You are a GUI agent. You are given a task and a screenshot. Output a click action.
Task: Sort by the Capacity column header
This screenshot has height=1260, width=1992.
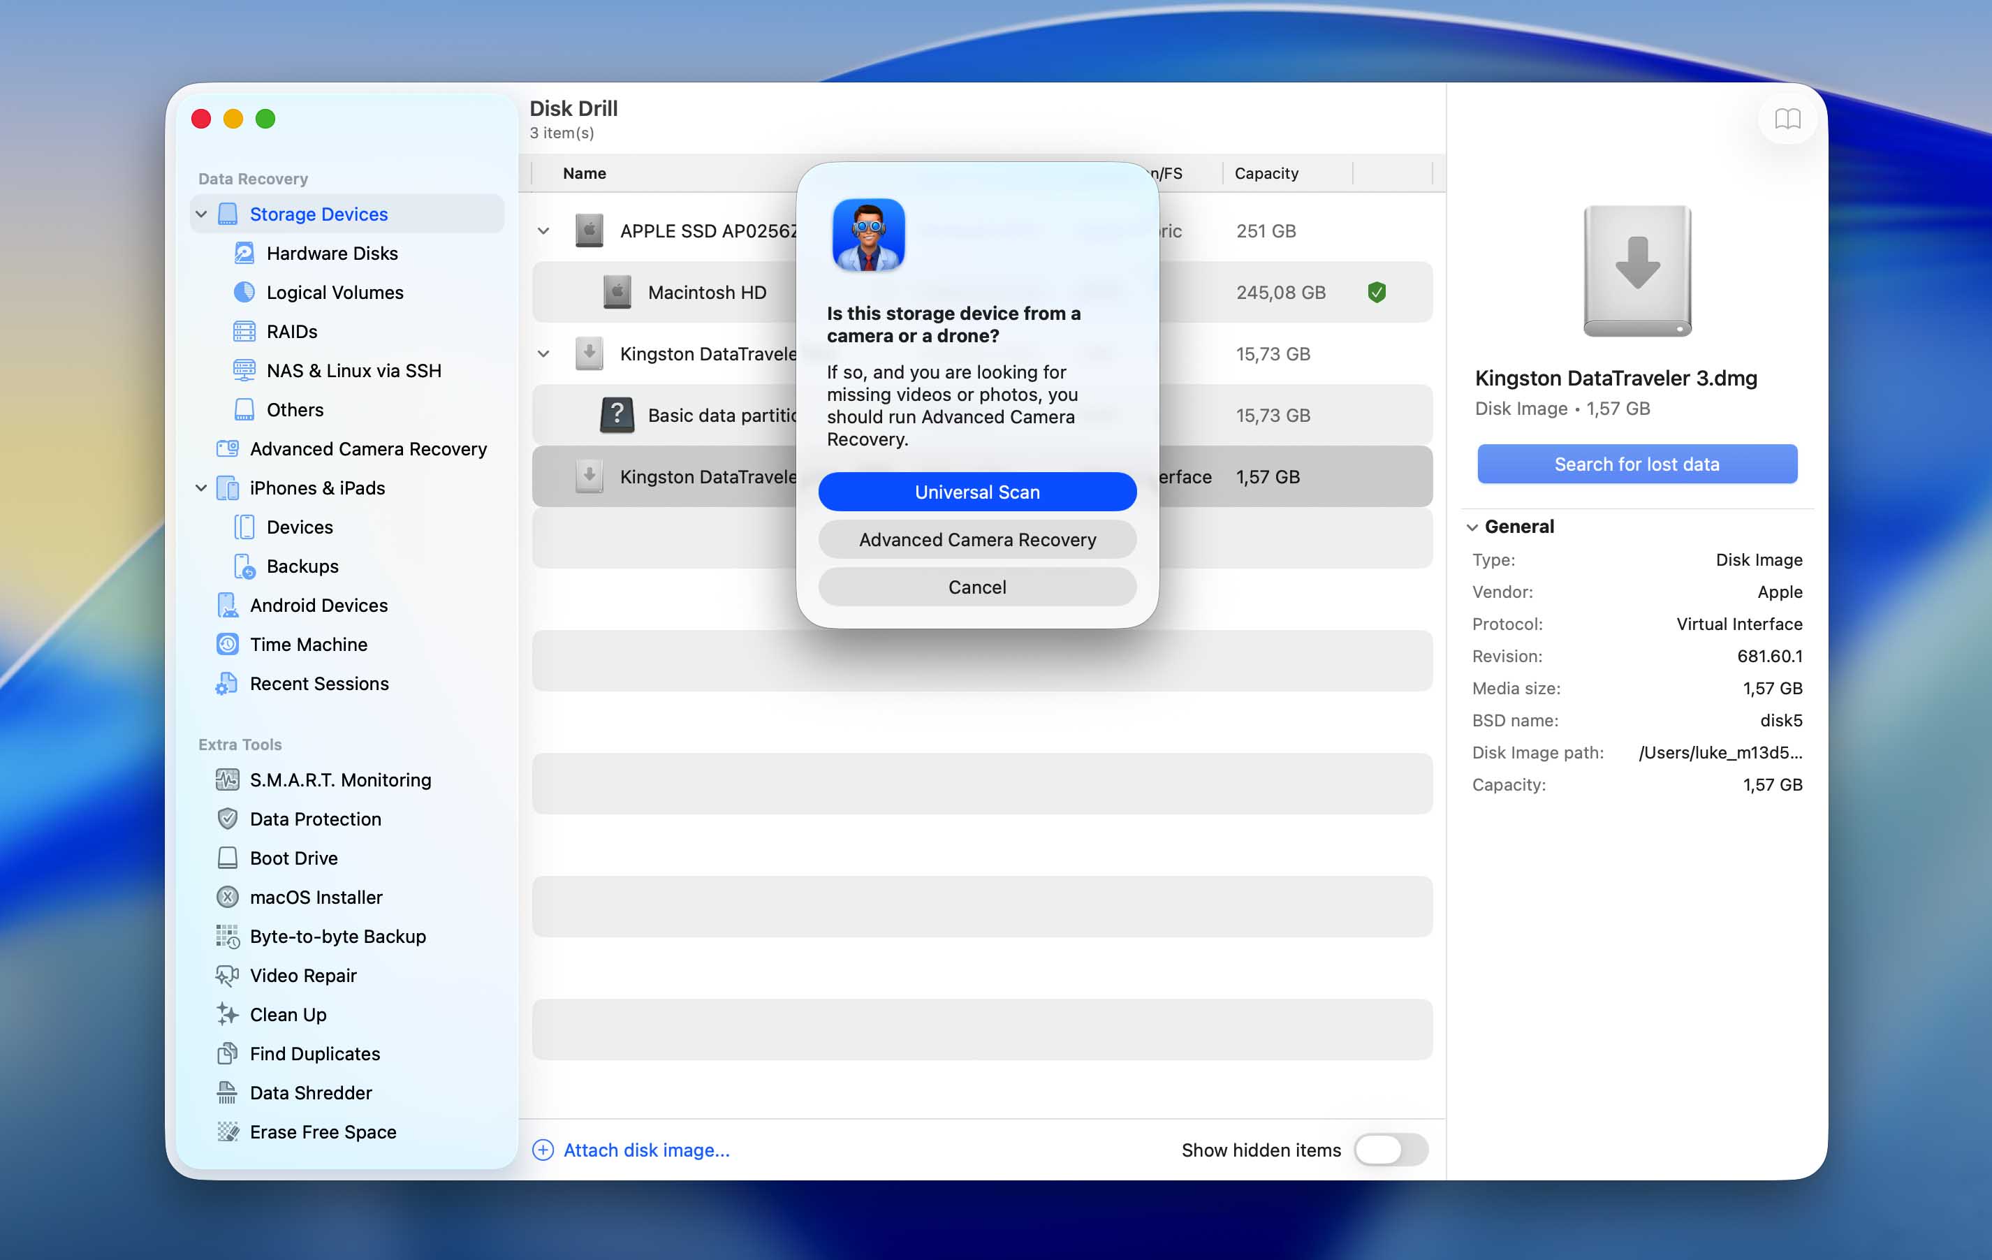[1266, 173]
